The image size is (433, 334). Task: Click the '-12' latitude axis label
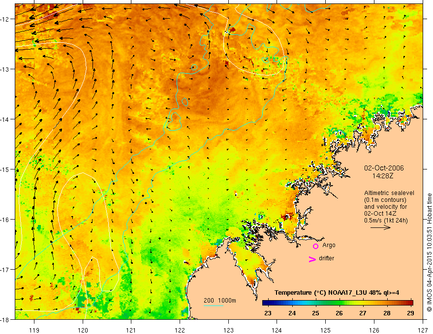pos(5,19)
